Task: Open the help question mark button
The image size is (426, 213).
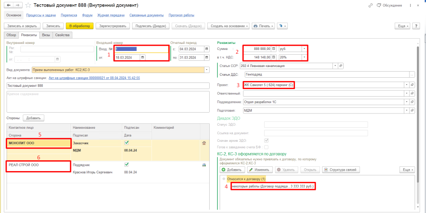Action: click(x=417, y=26)
